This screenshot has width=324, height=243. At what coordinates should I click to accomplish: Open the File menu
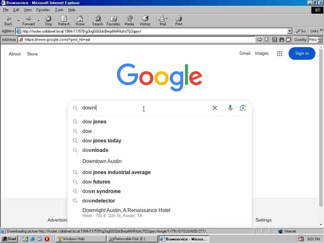click(x=6, y=10)
